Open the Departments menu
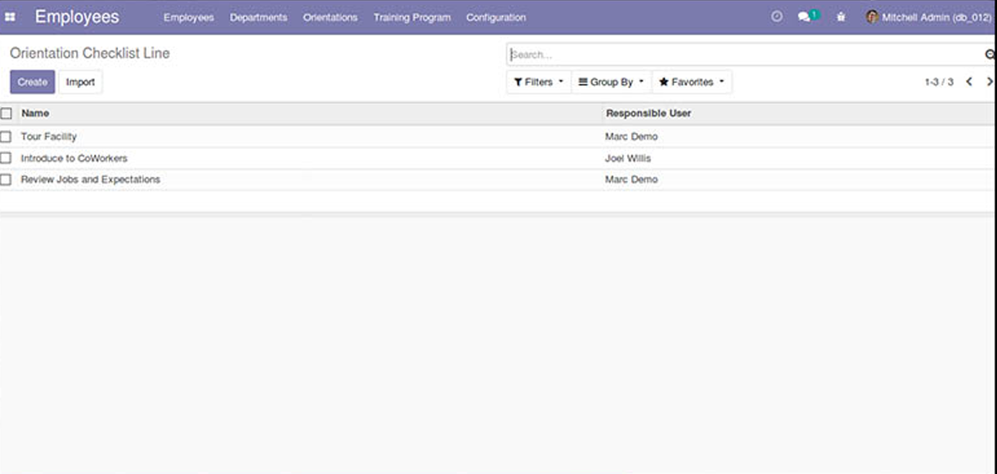 (258, 17)
